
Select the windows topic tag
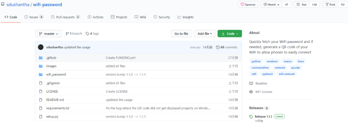272,61
